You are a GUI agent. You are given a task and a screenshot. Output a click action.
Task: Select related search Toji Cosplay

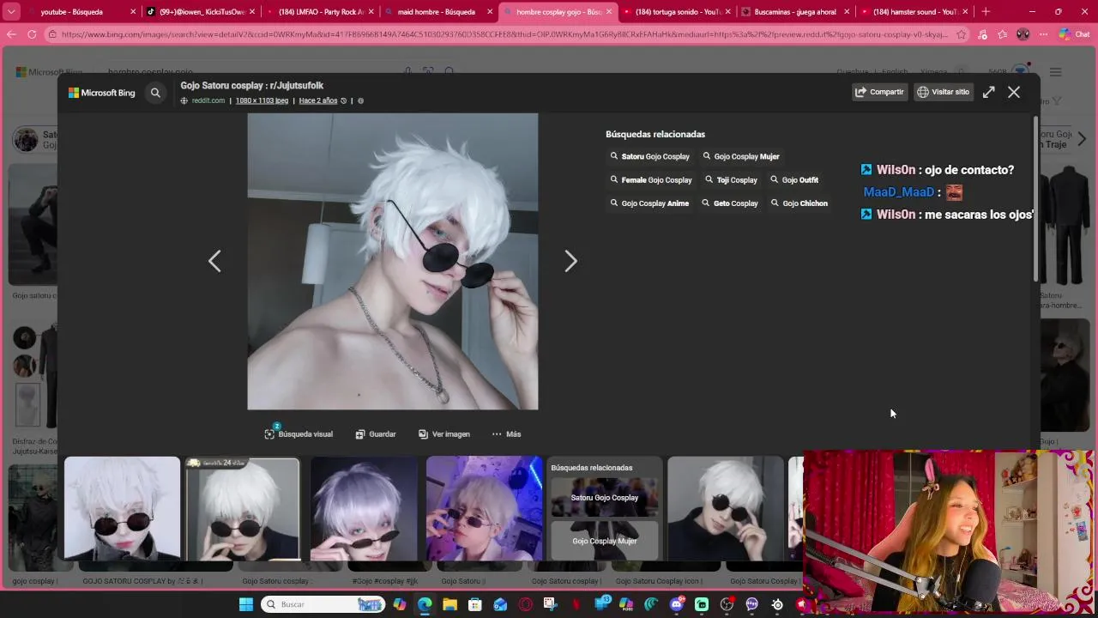731,180
